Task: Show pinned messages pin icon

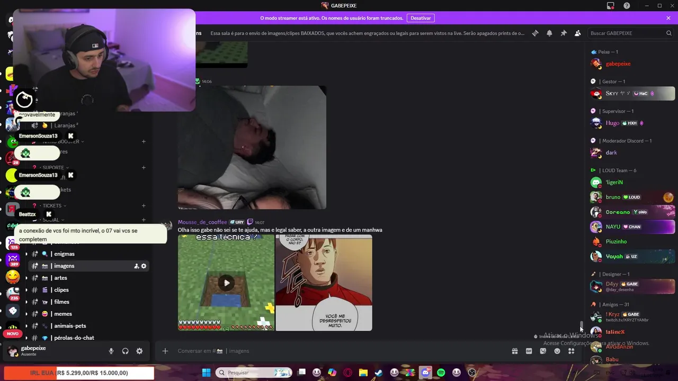Action: [x=564, y=33]
